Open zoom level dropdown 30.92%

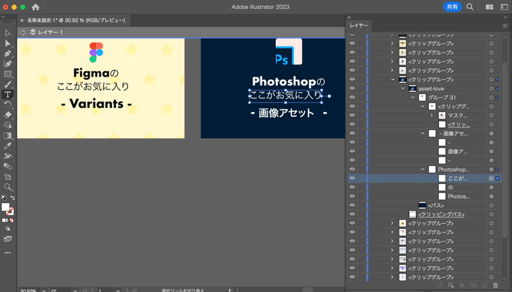pyautogui.click(x=44, y=290)
